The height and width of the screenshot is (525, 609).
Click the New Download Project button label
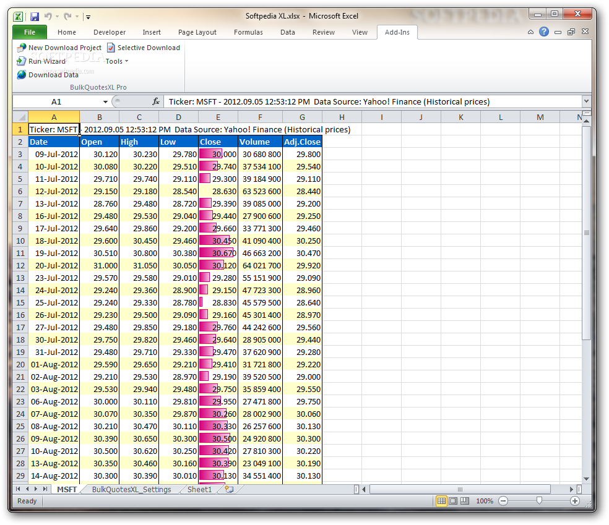pyautogui.click(x=65, y=48)
